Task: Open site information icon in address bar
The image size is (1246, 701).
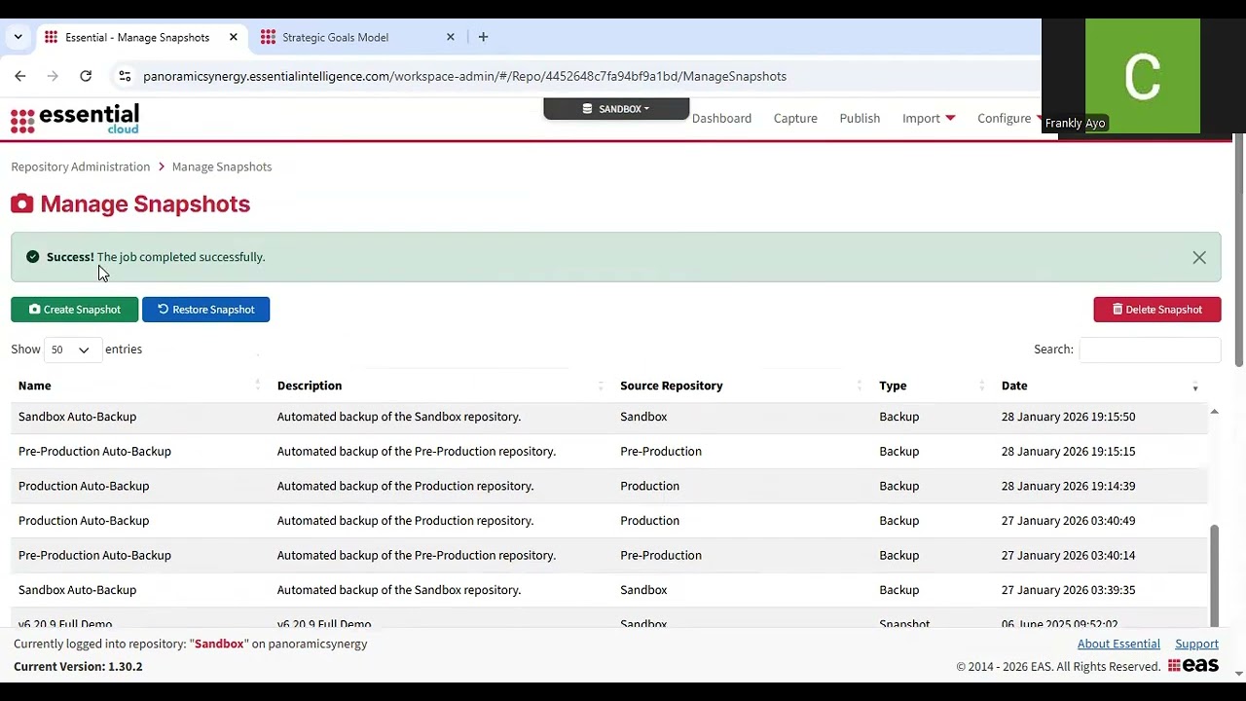Action: coord(125,76)
